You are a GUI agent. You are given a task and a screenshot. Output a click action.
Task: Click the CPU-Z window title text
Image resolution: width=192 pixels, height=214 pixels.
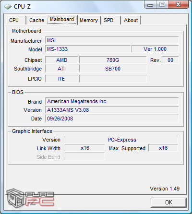point(22,7)
